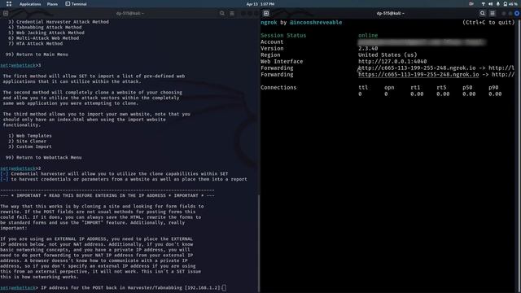The width and height of the screenshot is (521, 293).
Task: Open the clock showing Apr 13 1:07 PM
Action: click(260, 4)
